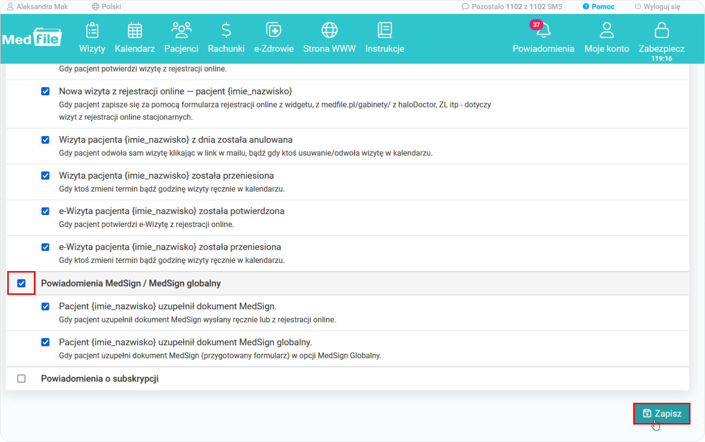
Task: Open the Pacjenci people icon
Action: 181,30
